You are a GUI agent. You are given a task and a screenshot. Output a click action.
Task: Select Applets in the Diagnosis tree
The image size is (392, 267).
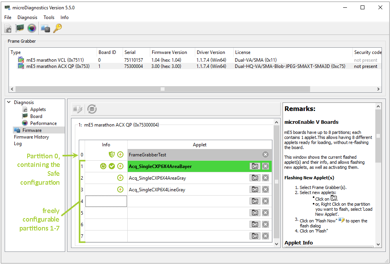(x=38, y=109)
